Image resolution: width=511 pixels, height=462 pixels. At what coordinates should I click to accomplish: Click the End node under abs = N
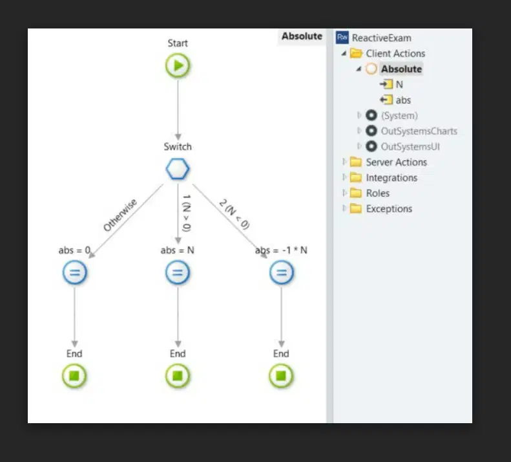click(178, 376)
